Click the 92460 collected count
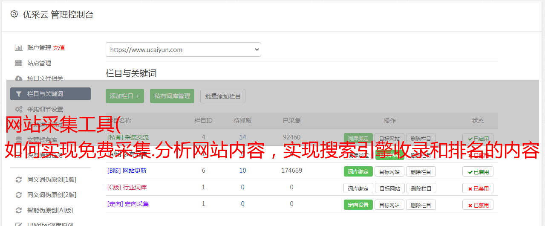Screen dimensions: 545x226 pos(291,137)
